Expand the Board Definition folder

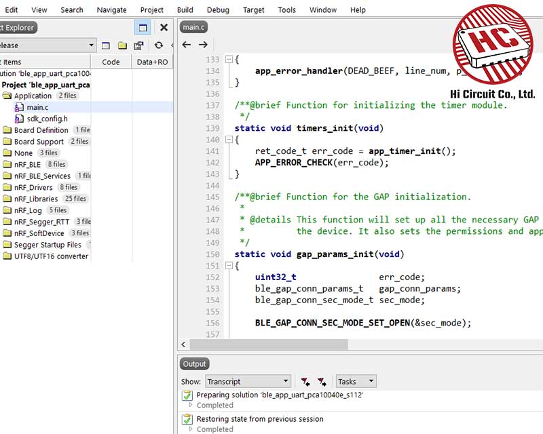pyautogui.click(x=7, y=130)
